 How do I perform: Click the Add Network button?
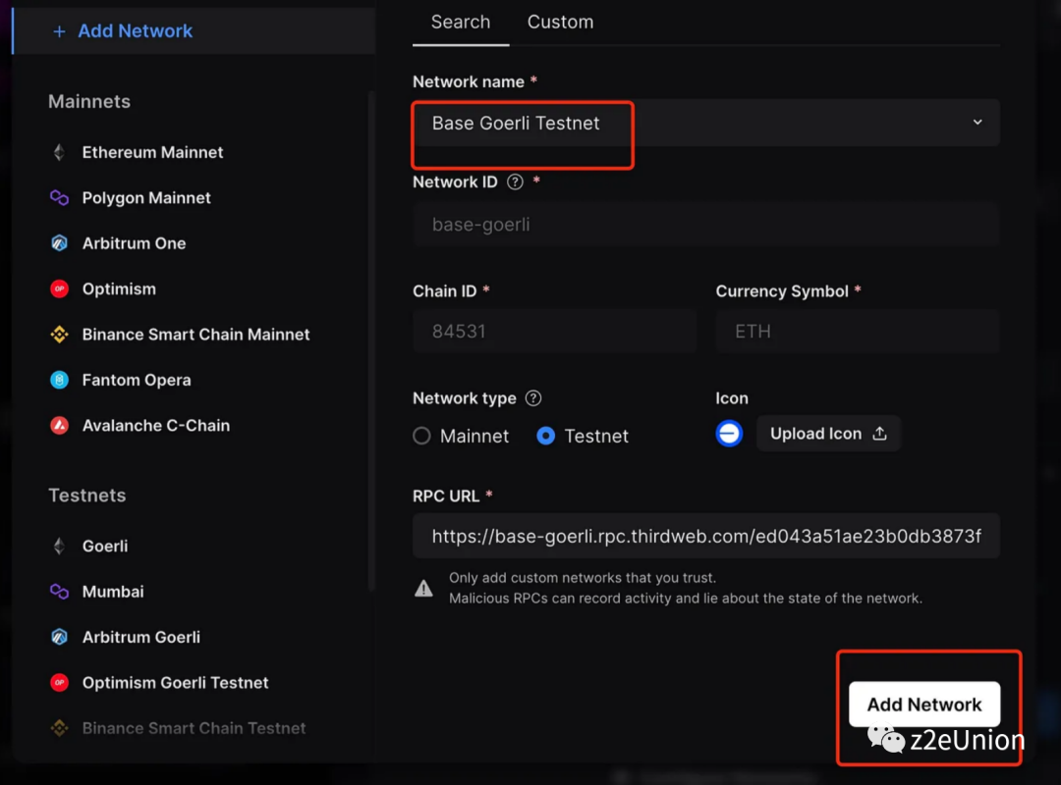click(923, 705)
